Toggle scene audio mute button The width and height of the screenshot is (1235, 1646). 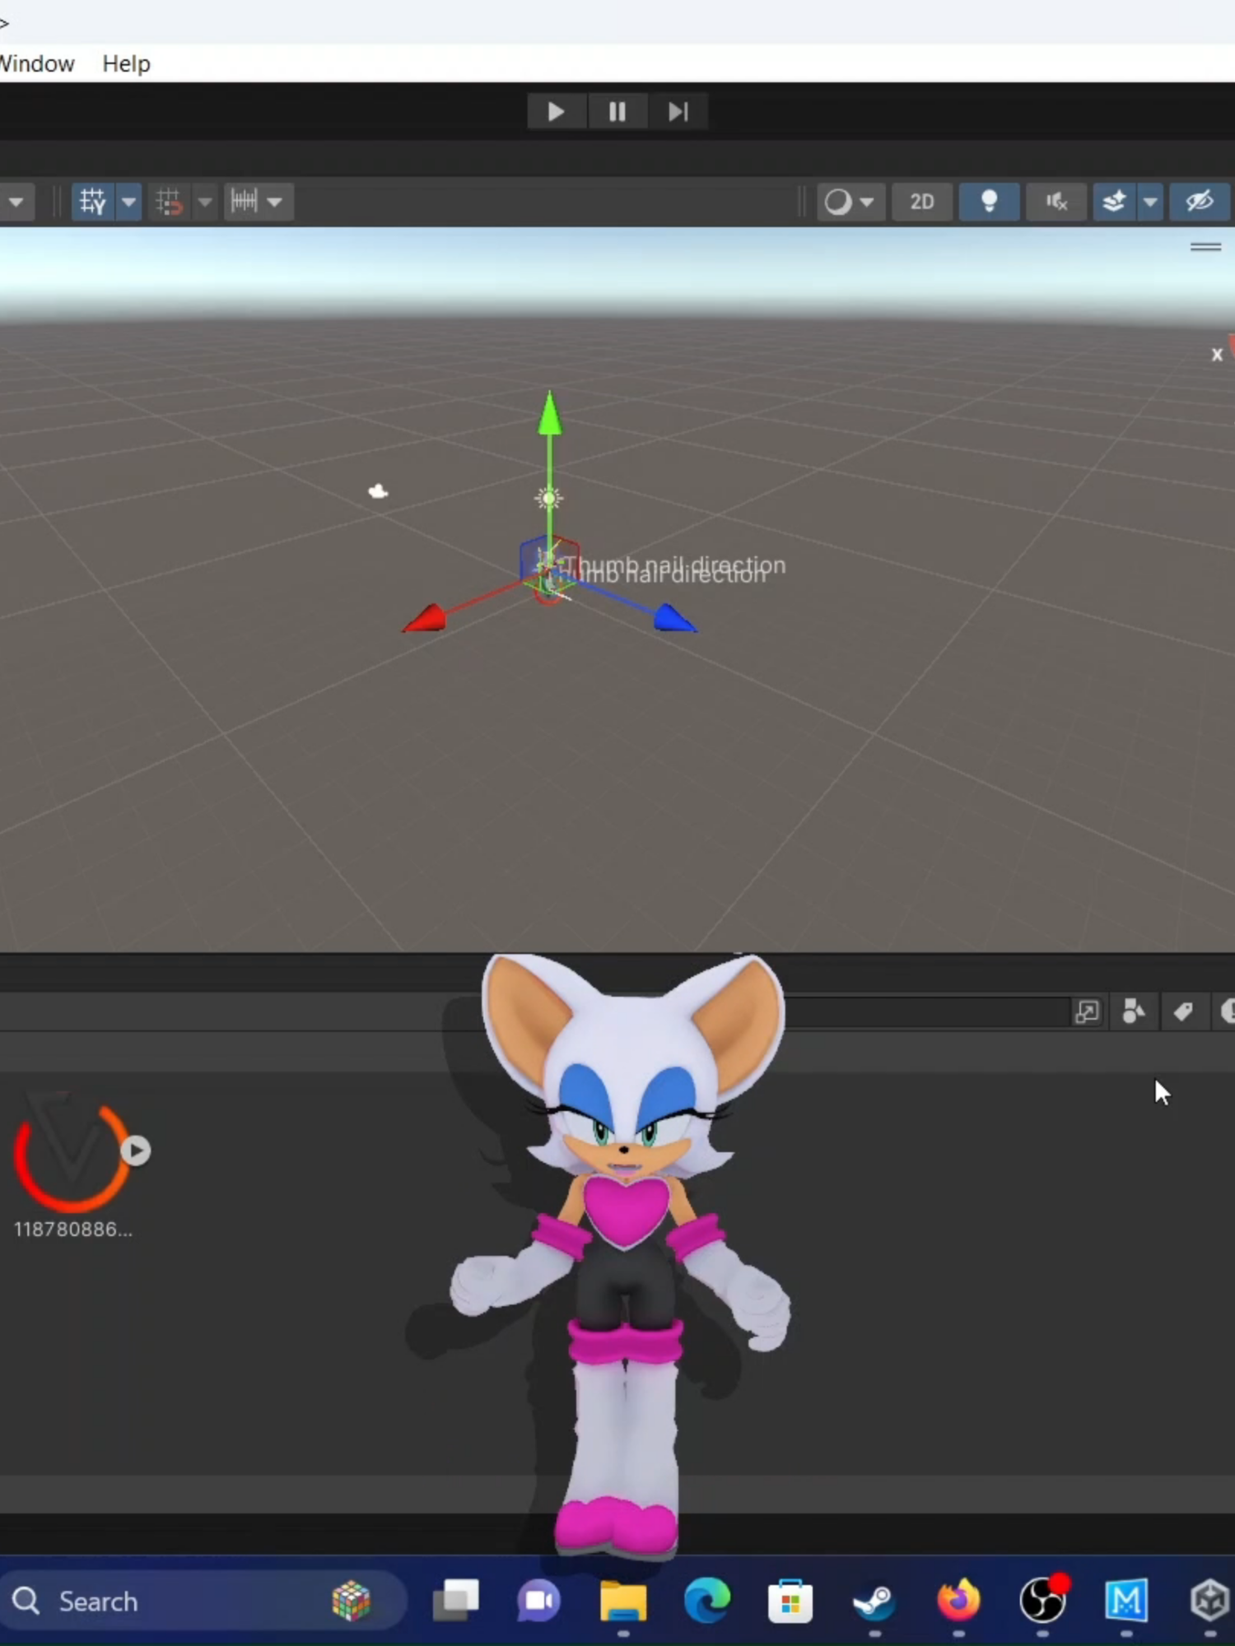click(1056, 202)
